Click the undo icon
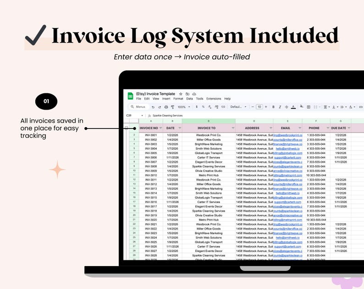Screen dimensions: 364x289 coord(153,107)
